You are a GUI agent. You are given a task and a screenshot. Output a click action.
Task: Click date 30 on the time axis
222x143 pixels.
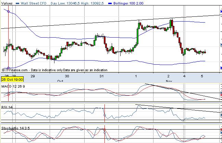(x=67, y=76)
